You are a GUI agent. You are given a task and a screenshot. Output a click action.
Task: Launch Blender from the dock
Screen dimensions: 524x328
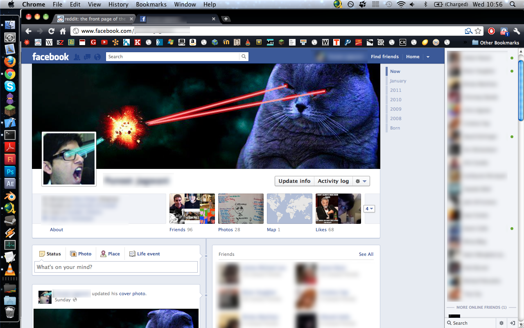click(x=10, y=196)
